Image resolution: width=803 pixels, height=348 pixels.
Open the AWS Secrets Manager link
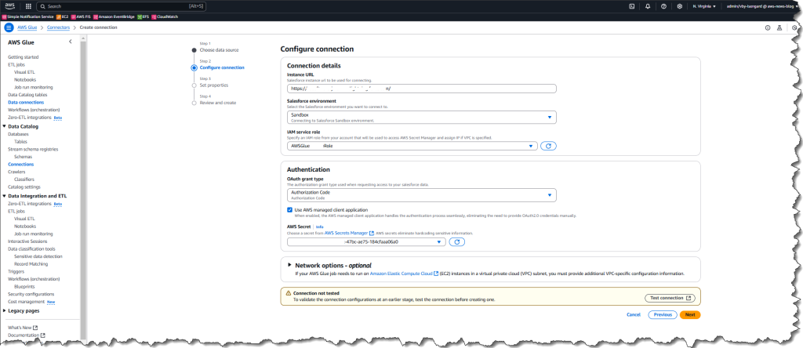tap(349, 233)
